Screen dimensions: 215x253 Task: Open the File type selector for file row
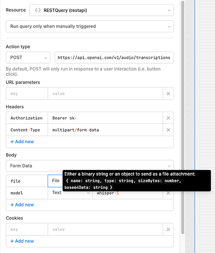[56, 181]
